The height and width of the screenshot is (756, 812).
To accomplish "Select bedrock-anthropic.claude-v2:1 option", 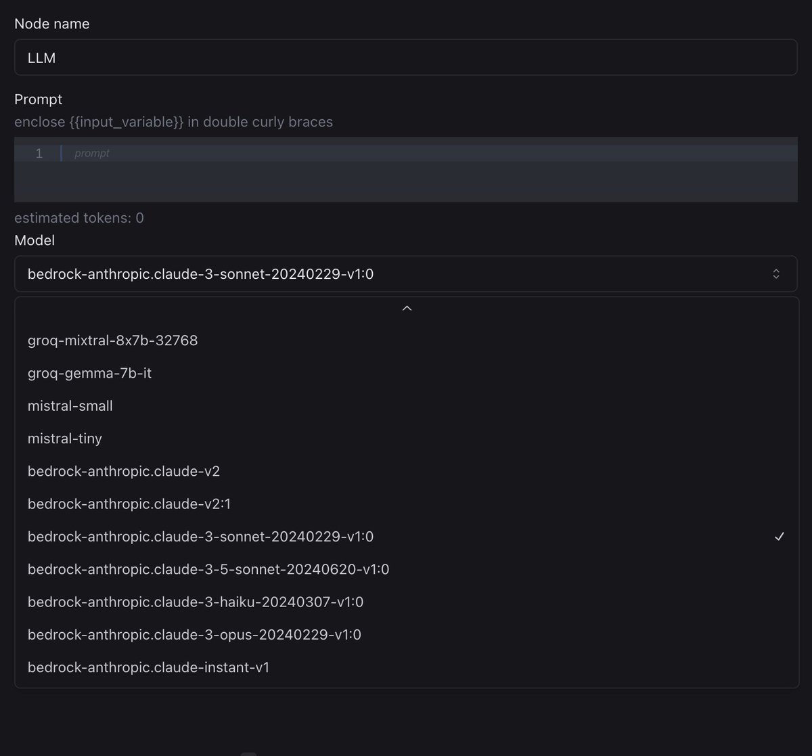I will 407,504.
